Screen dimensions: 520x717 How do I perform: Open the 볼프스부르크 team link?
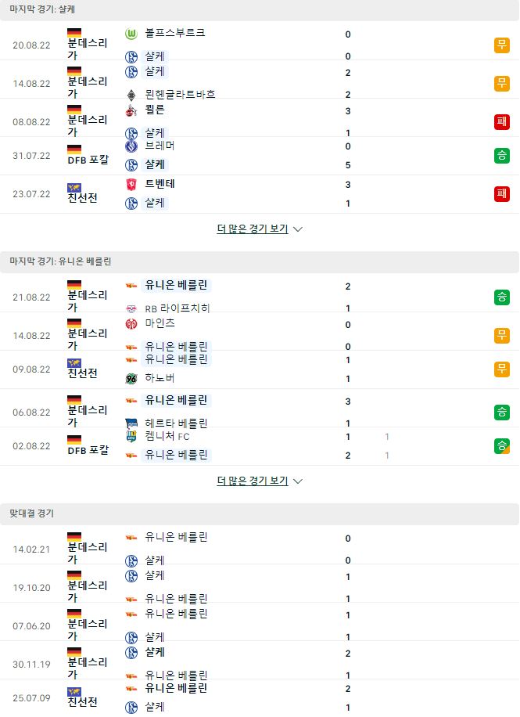click(175, 33)
